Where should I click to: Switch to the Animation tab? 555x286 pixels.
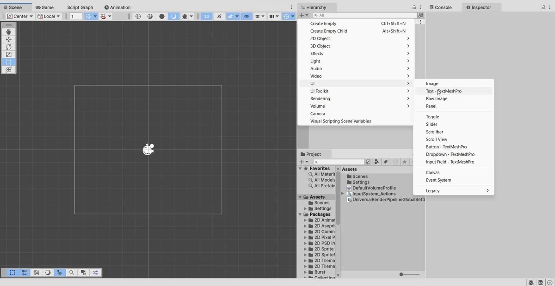117,7
